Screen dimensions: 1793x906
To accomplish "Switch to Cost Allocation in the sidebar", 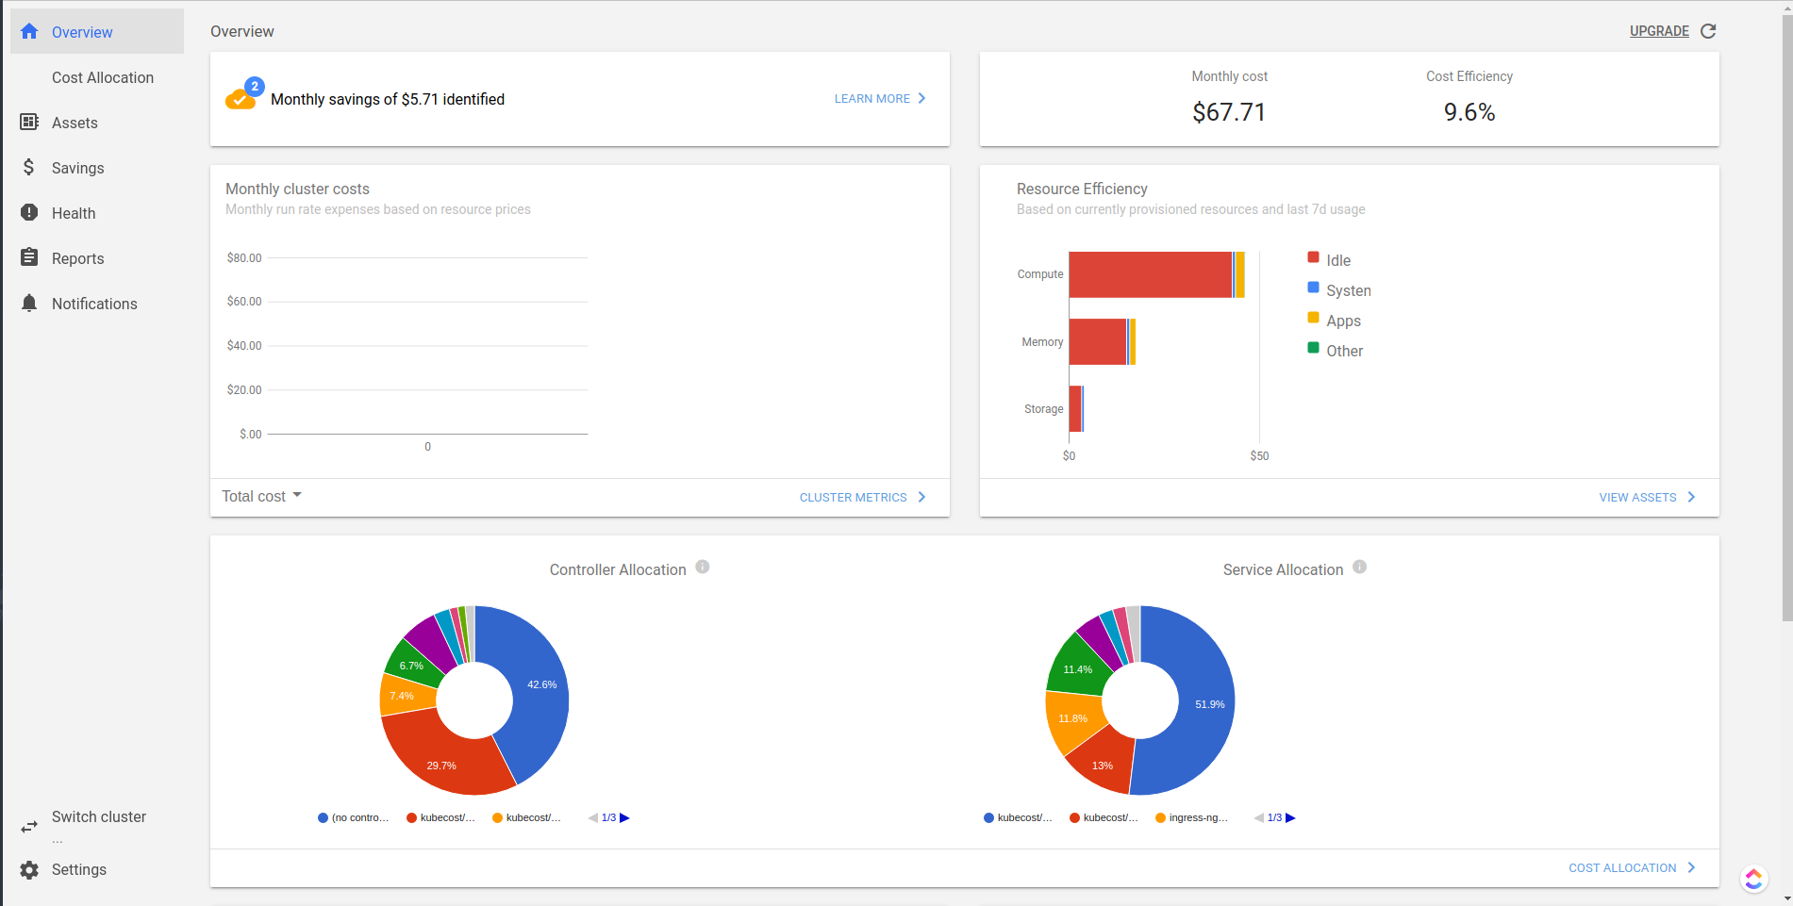I will point(103,77).
